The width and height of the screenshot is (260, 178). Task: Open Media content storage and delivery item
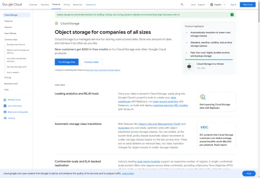pos(18,51)
